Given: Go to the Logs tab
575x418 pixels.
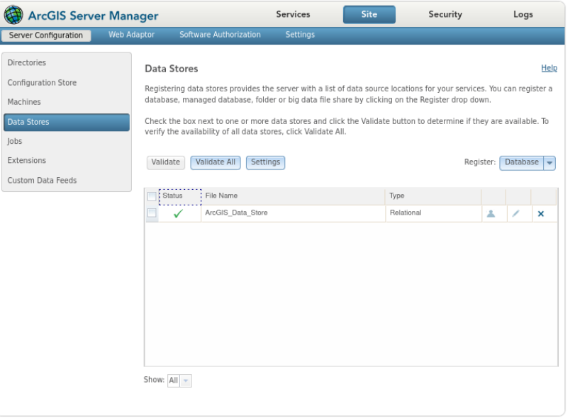Looking at the screenshot, I should (523, 14).
